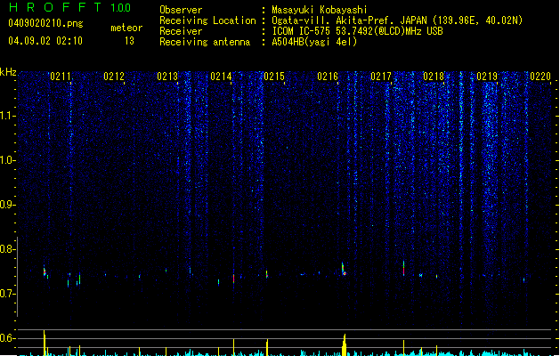Click the 0217 time marker
Screen dimensions: 560x356
tap(381, 77)
